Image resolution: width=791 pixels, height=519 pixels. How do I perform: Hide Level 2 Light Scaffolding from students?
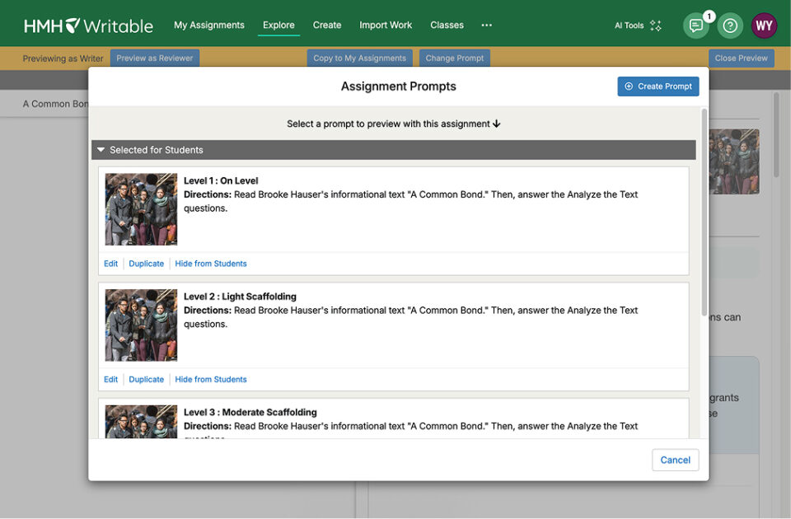coord(211,379)
